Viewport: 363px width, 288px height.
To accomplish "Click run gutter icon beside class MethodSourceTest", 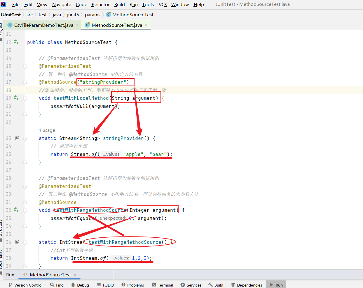I will pyautogui.click(x=16, y=42).
